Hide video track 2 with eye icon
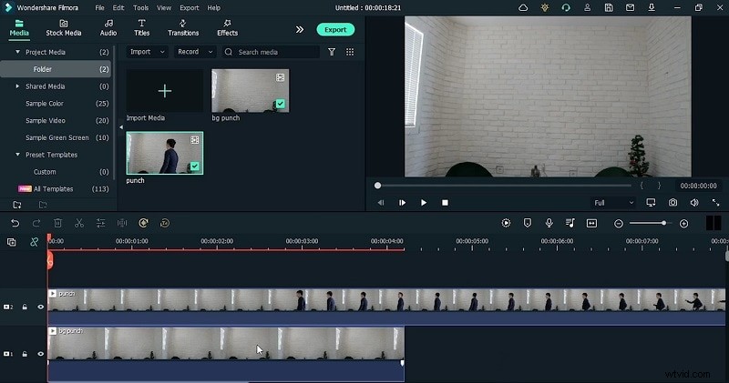 (40, 307)
